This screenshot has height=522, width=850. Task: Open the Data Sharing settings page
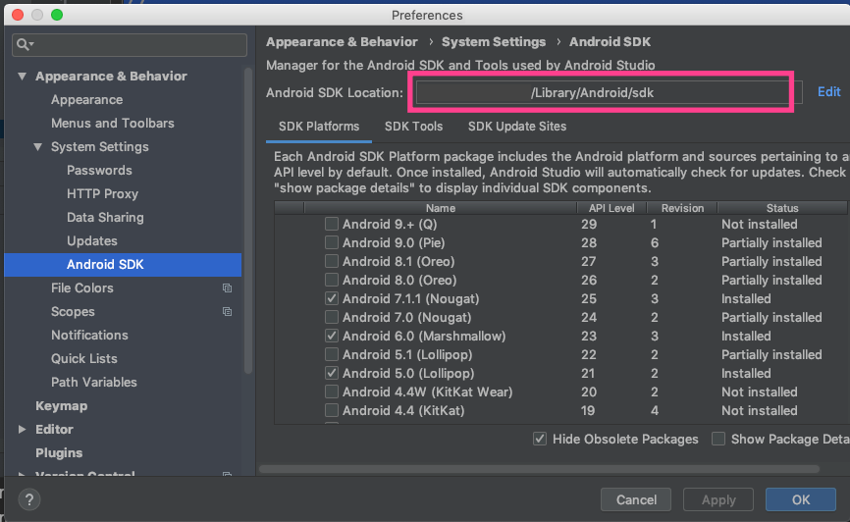click(x=105, y=218)
